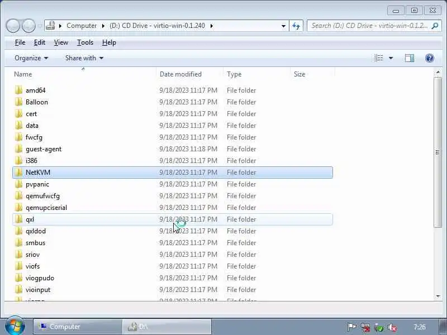447x335 pixels.
Task: Sort by the Type column header
Action: click(256, 74)
